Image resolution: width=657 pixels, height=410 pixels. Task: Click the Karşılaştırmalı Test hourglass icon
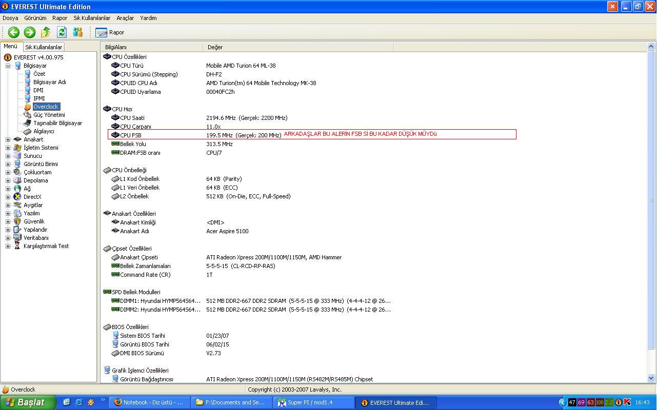click(17, 246)
